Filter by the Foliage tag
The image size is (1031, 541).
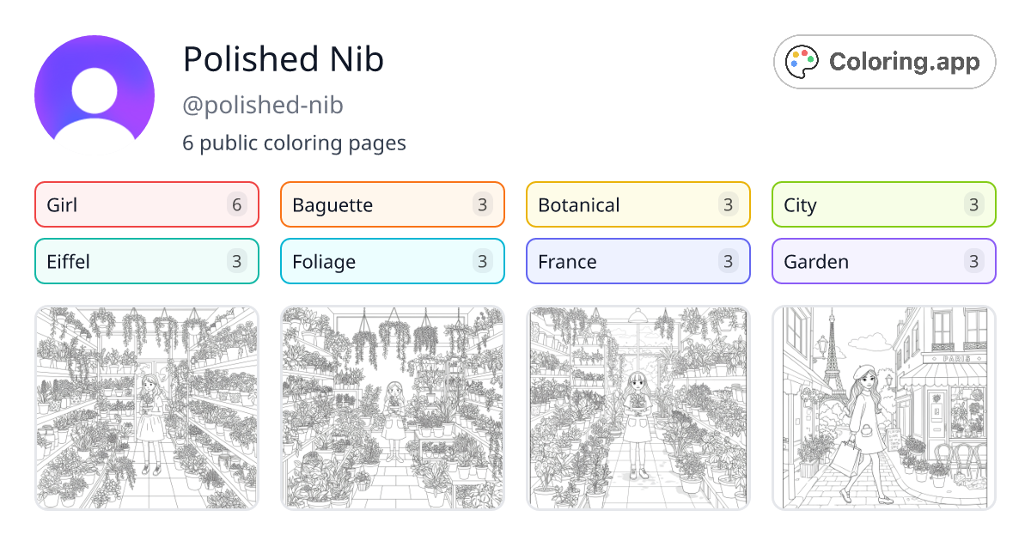392,261
